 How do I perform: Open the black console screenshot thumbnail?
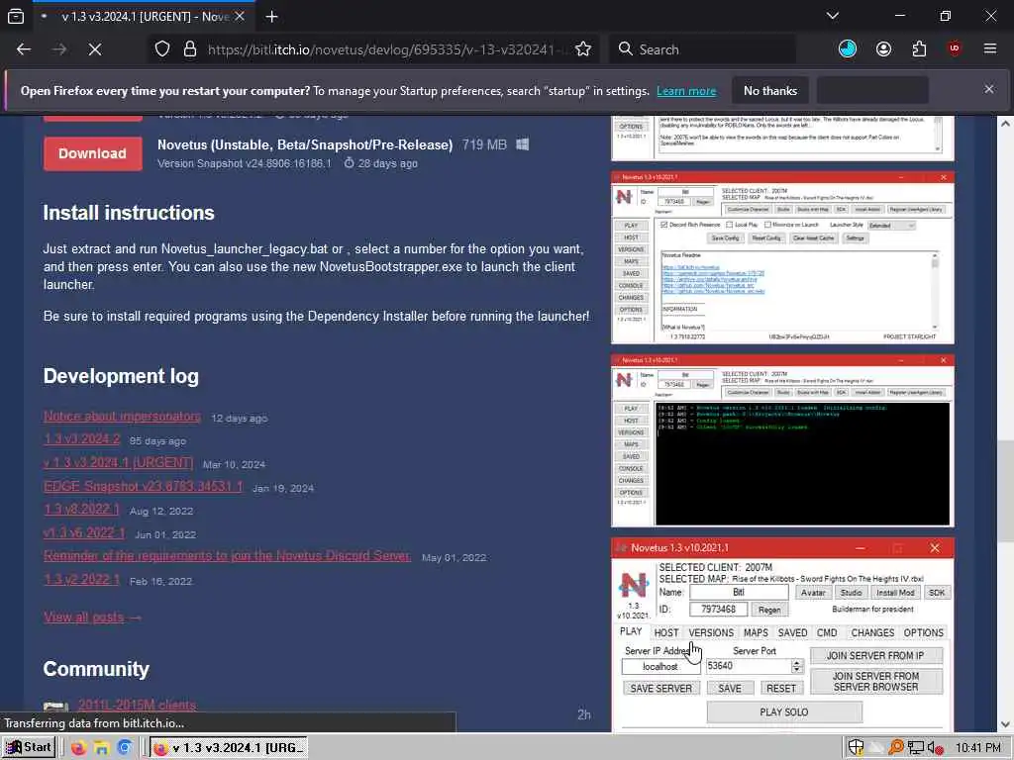782,440
